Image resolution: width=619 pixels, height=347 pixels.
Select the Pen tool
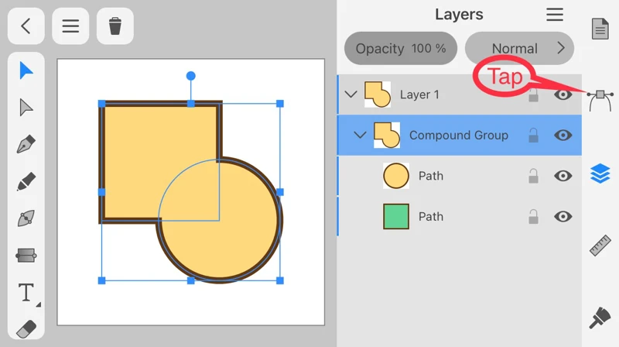click(26, 144)
